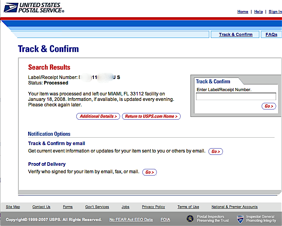This screenshot has width=282, height=226.
Task: Click the sidebar Track & Confirm box title
Action: point(213,81)
